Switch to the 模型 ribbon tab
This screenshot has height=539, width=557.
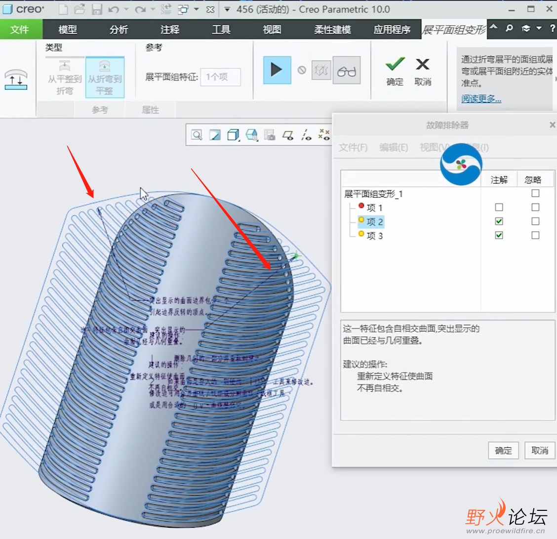point(68,30)
